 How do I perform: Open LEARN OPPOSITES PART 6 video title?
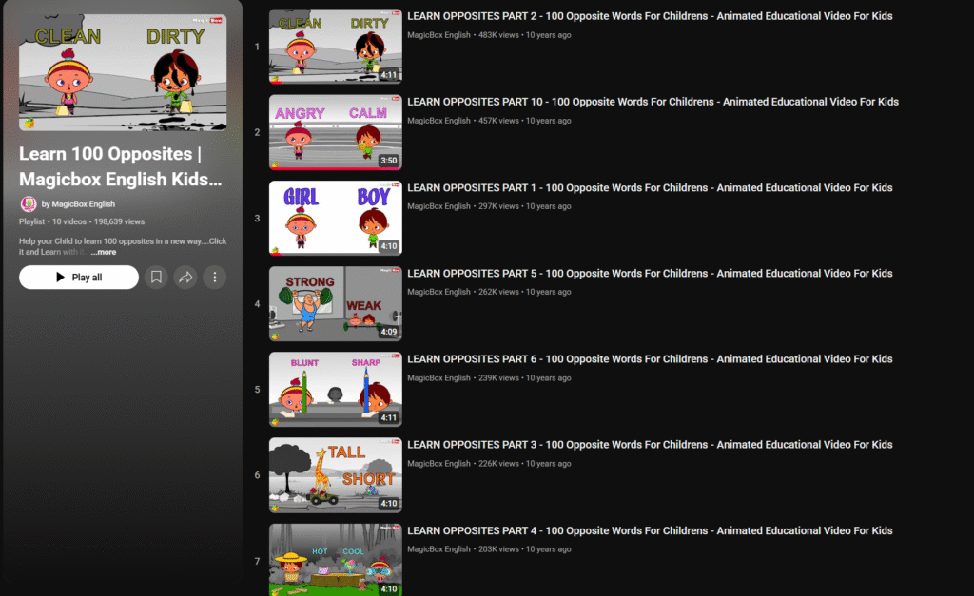pyautogui.click(x=650, y=359)
